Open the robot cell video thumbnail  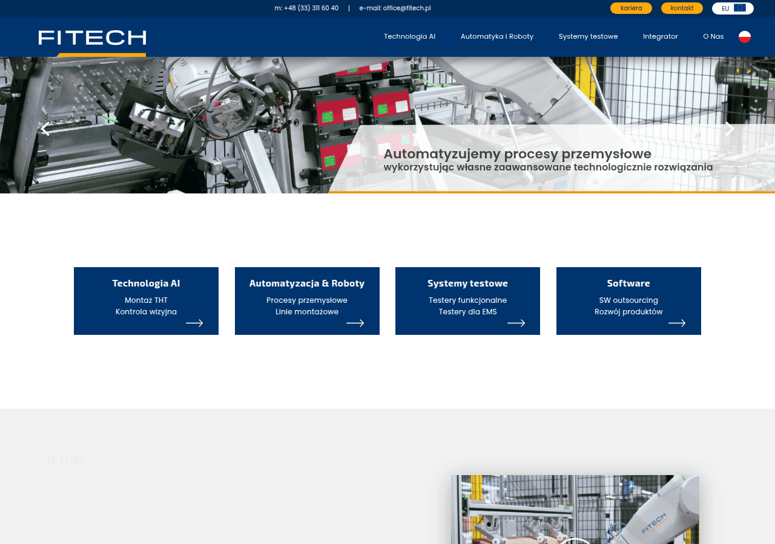[575, 510]
